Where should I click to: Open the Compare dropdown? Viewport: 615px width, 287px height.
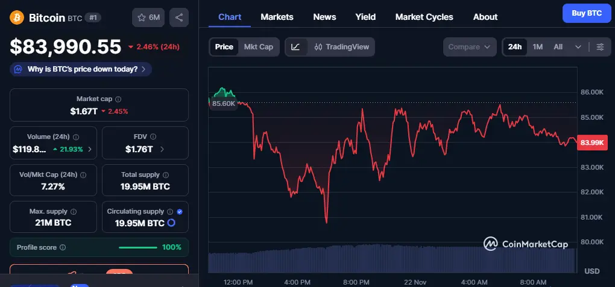click(470, 47)
